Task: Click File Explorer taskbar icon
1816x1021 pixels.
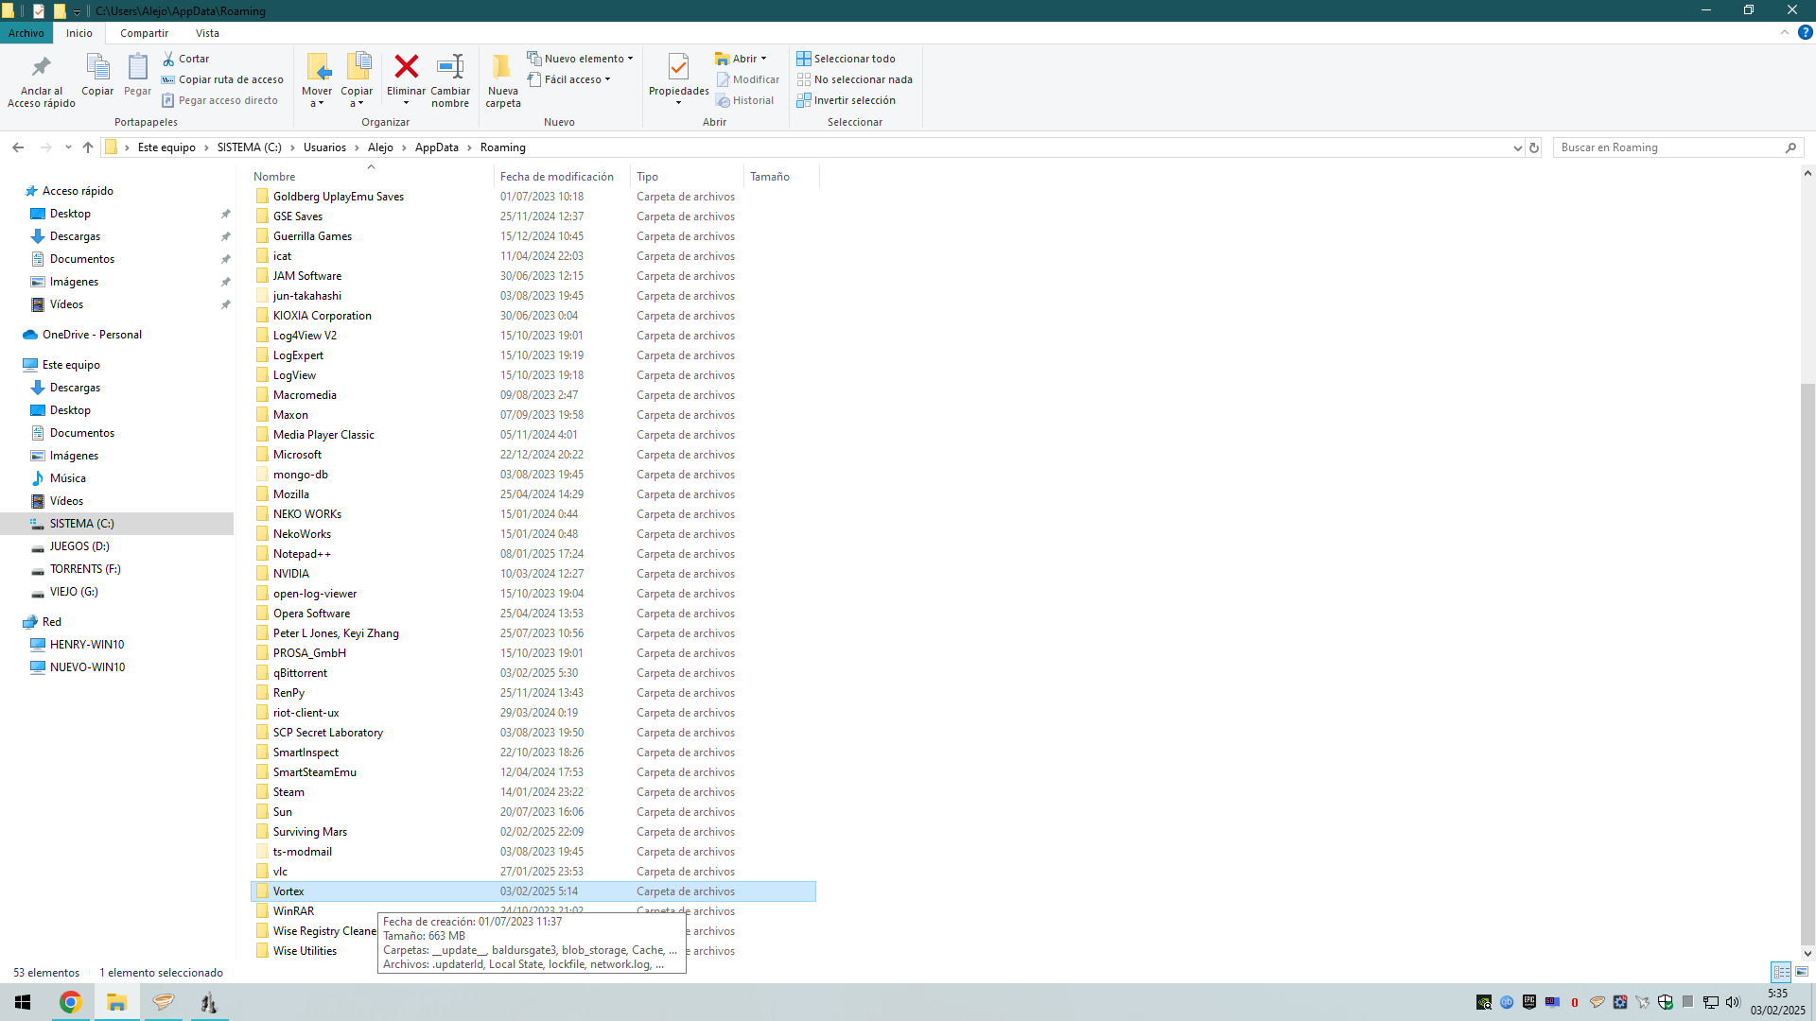Action: click(x=116, y=1002)
